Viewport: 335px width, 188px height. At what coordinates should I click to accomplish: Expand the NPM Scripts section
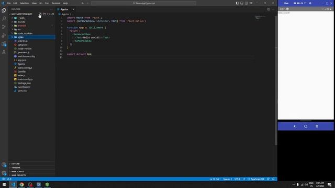coord(31,171)
